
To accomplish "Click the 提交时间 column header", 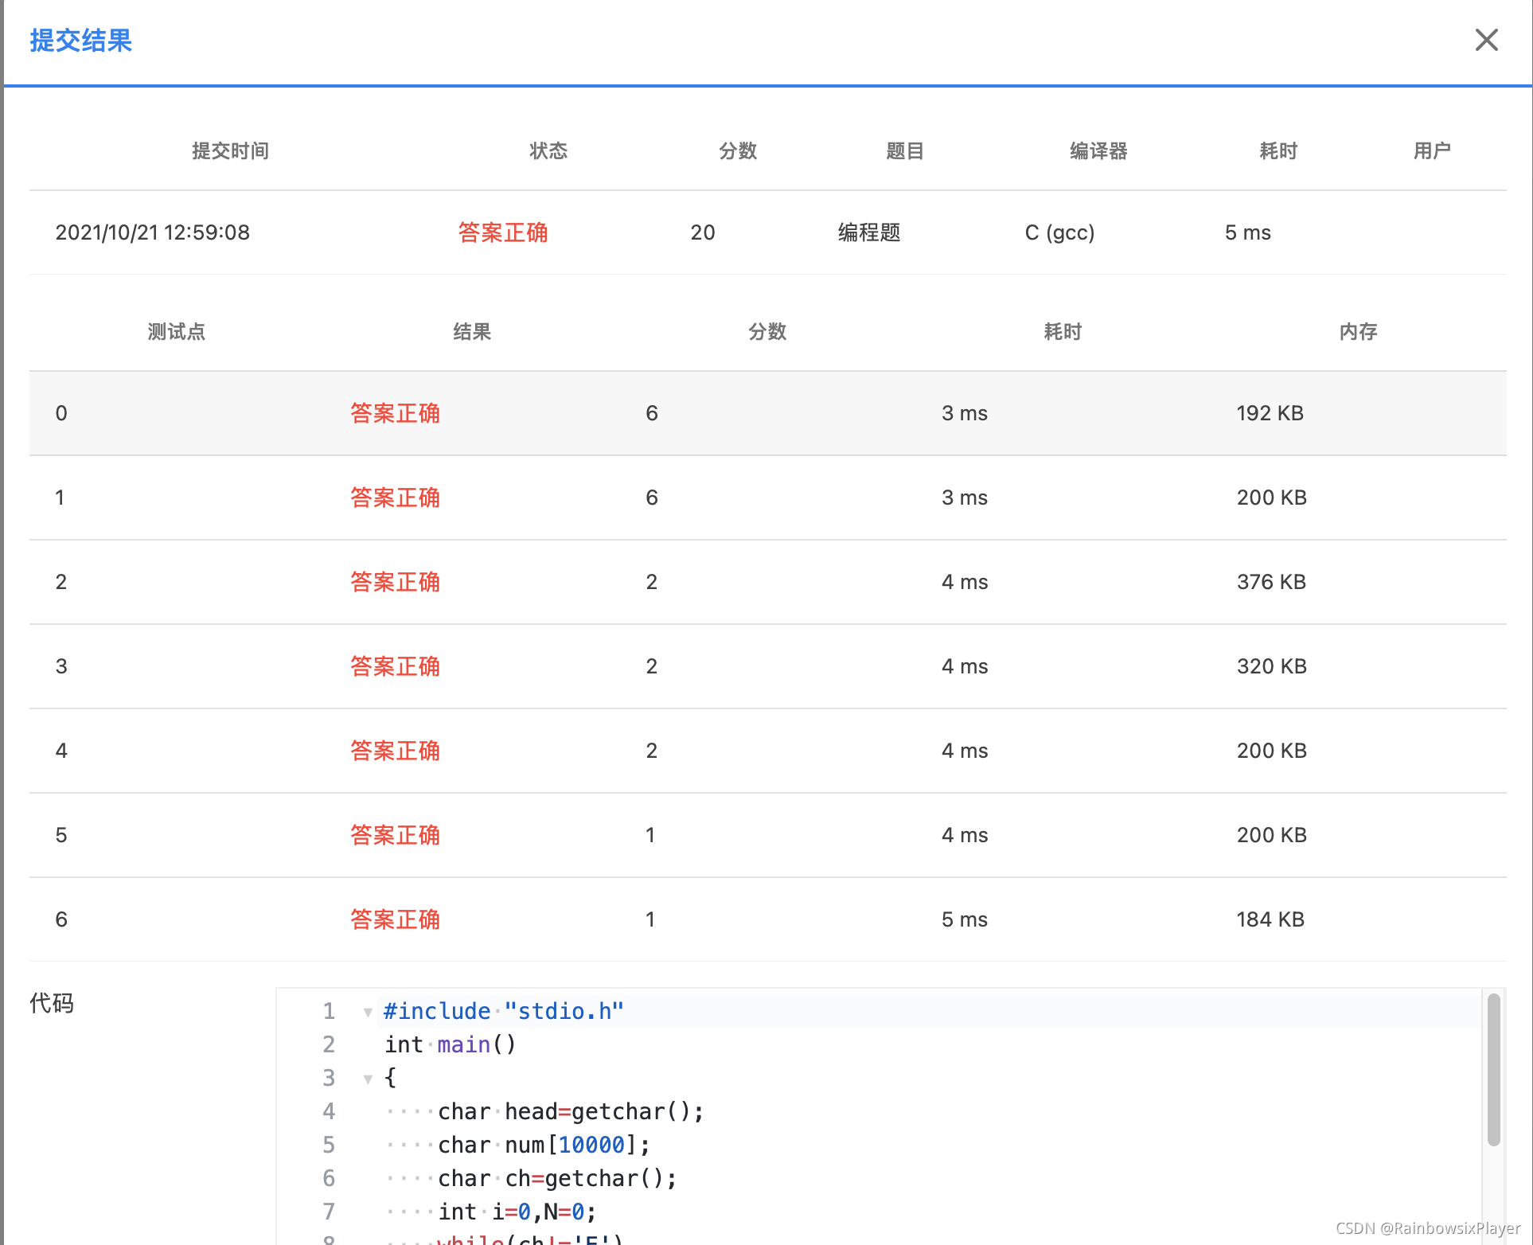I will point(230,150).
